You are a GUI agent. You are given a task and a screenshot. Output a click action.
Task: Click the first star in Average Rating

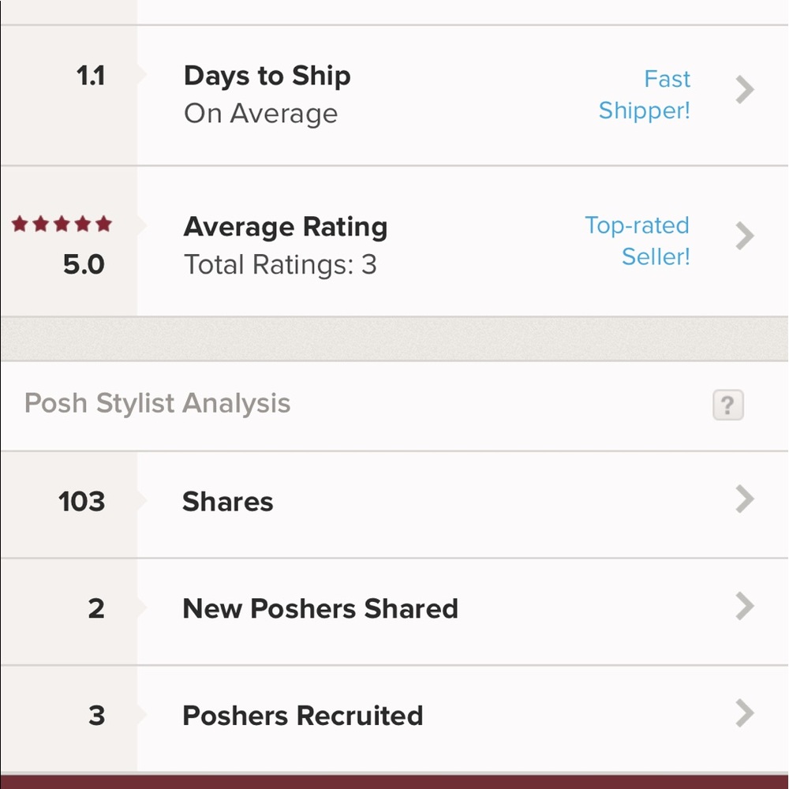pos(18,224)
